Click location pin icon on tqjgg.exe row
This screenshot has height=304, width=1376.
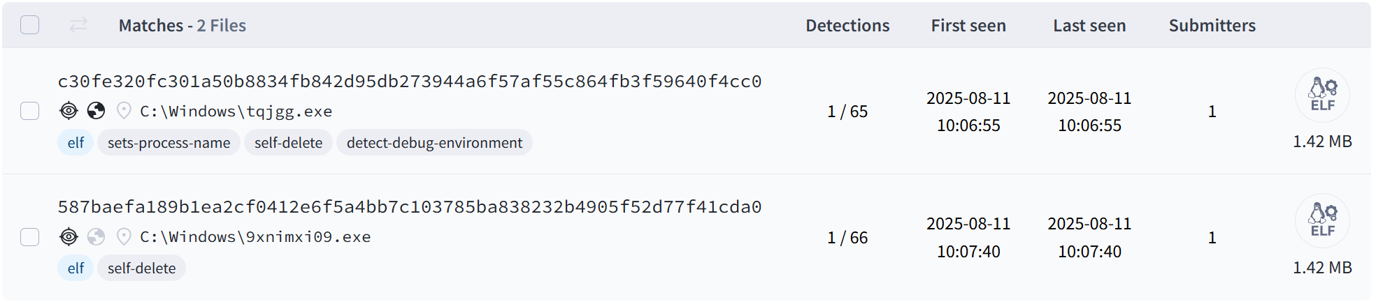point(124,110)
